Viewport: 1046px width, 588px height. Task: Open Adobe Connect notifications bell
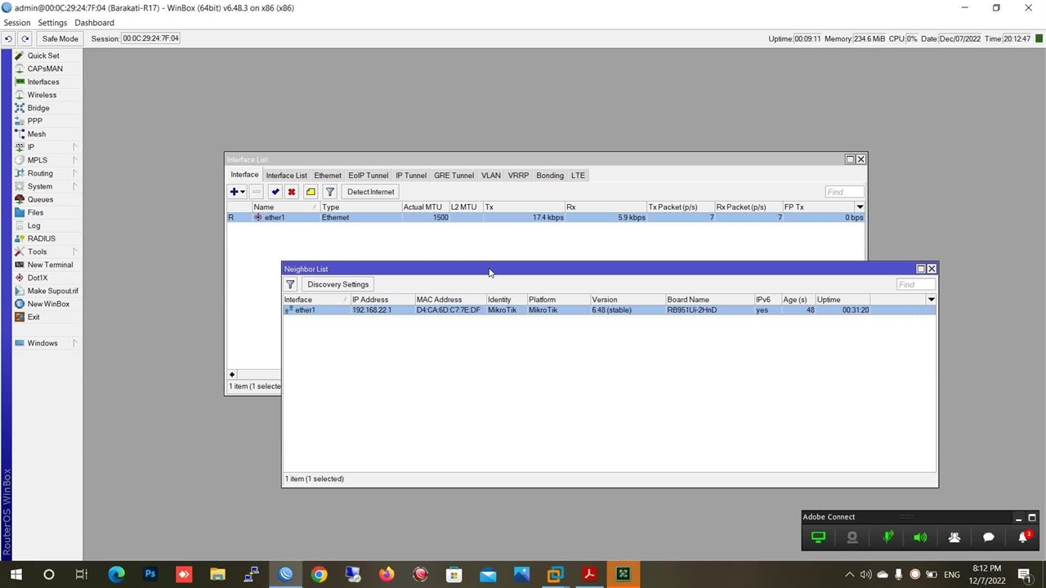coord(1022,537)
